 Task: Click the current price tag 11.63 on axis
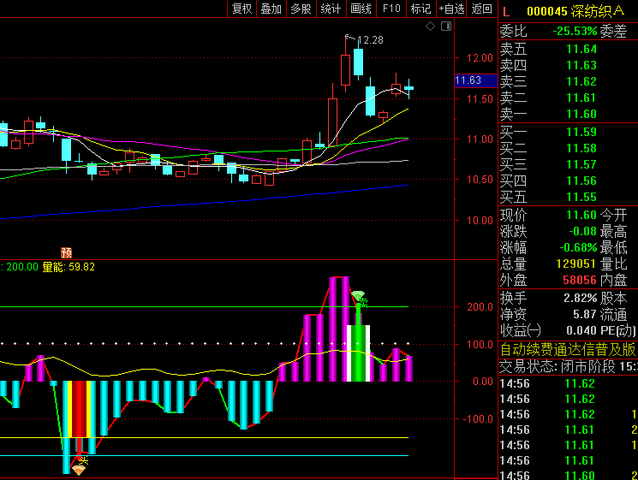(x=475, y=80)
